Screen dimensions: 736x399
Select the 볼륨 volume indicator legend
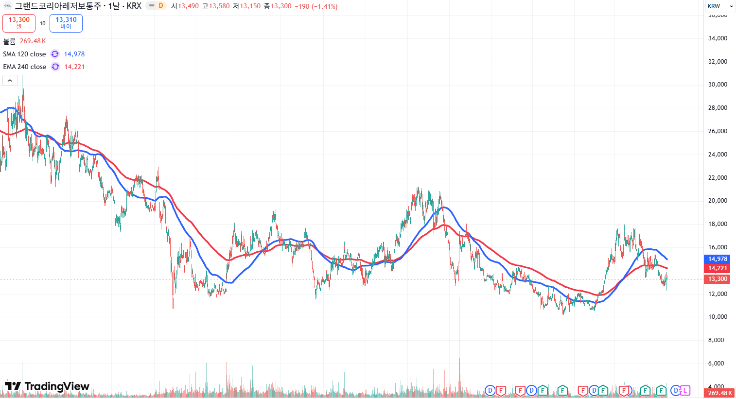pyautogui.click(x=9, y=41)
